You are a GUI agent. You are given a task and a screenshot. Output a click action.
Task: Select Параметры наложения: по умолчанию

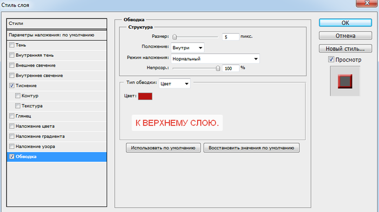(57, 35)
